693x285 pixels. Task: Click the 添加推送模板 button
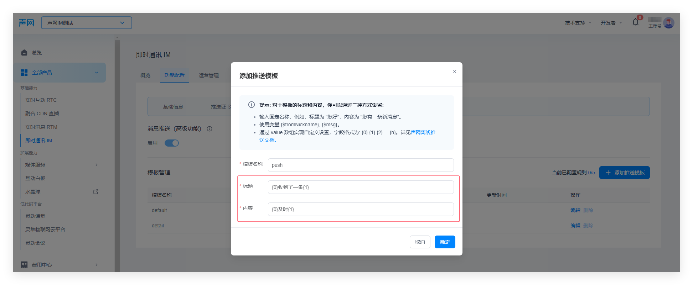point(625,173)
